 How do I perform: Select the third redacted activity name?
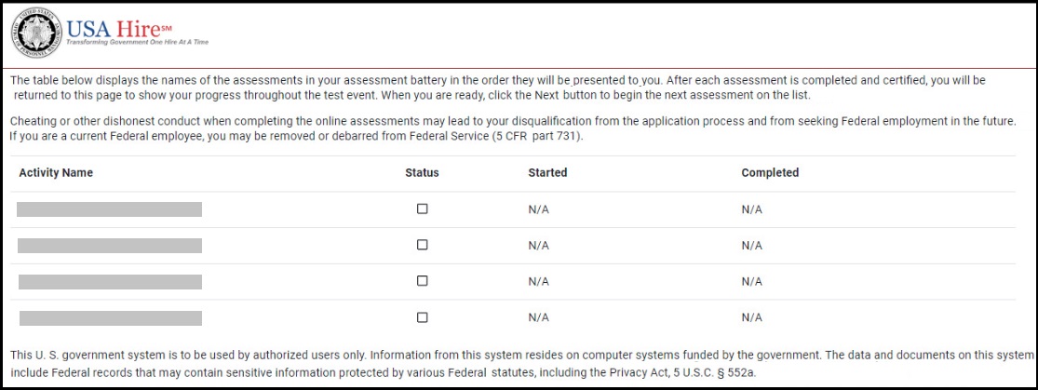pos(110,281)
